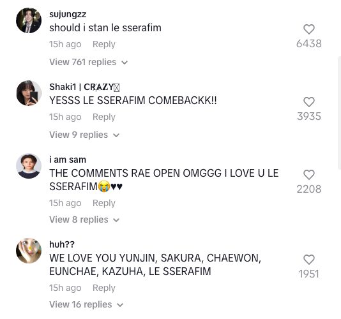Tap the heart on i am sam's comment
This screenshot has height=319, width=341.
(309, 175)
